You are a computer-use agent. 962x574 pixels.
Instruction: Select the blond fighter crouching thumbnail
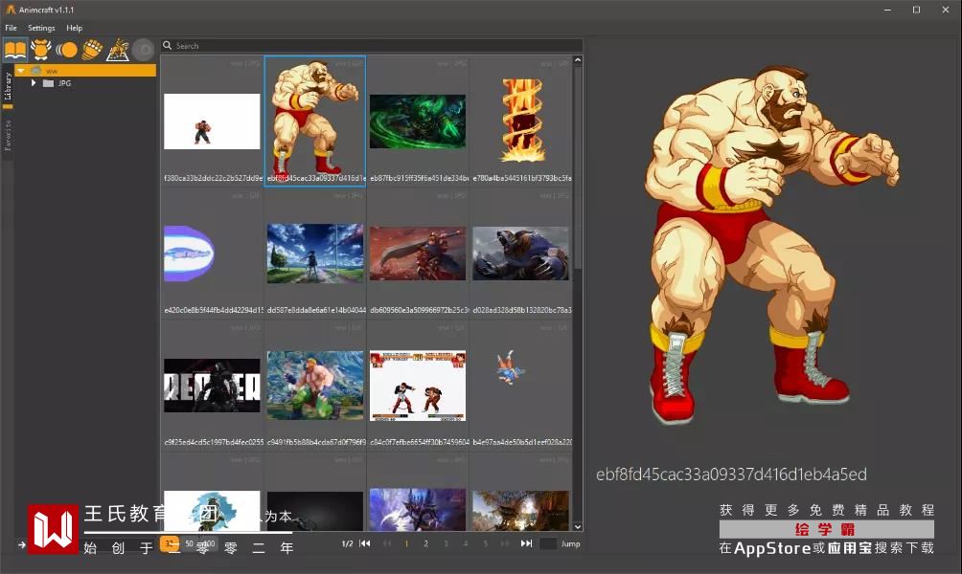[314, 386]
